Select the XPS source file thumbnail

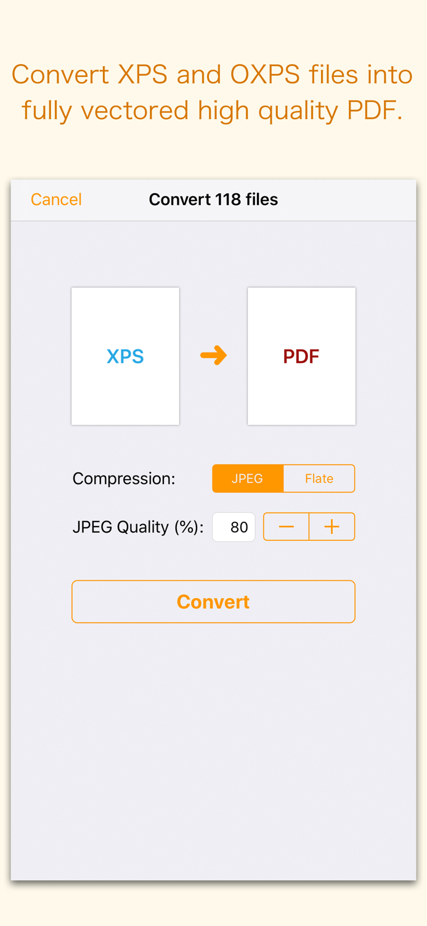125,356
